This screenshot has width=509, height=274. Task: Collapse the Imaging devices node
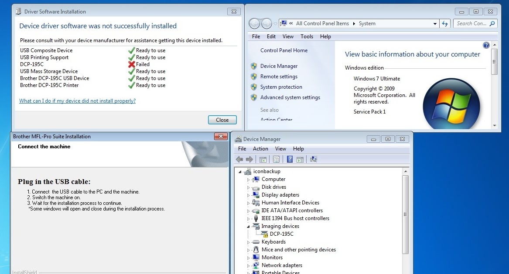click(248, 227)
